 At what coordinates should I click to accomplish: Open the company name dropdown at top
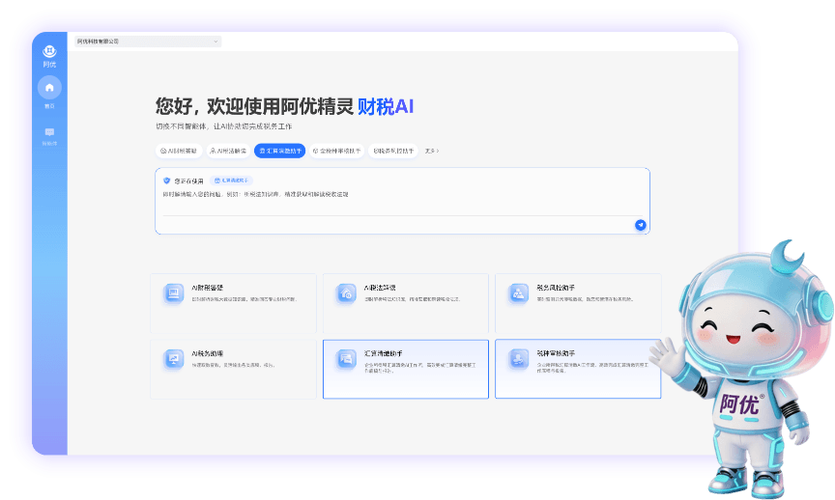148,42
